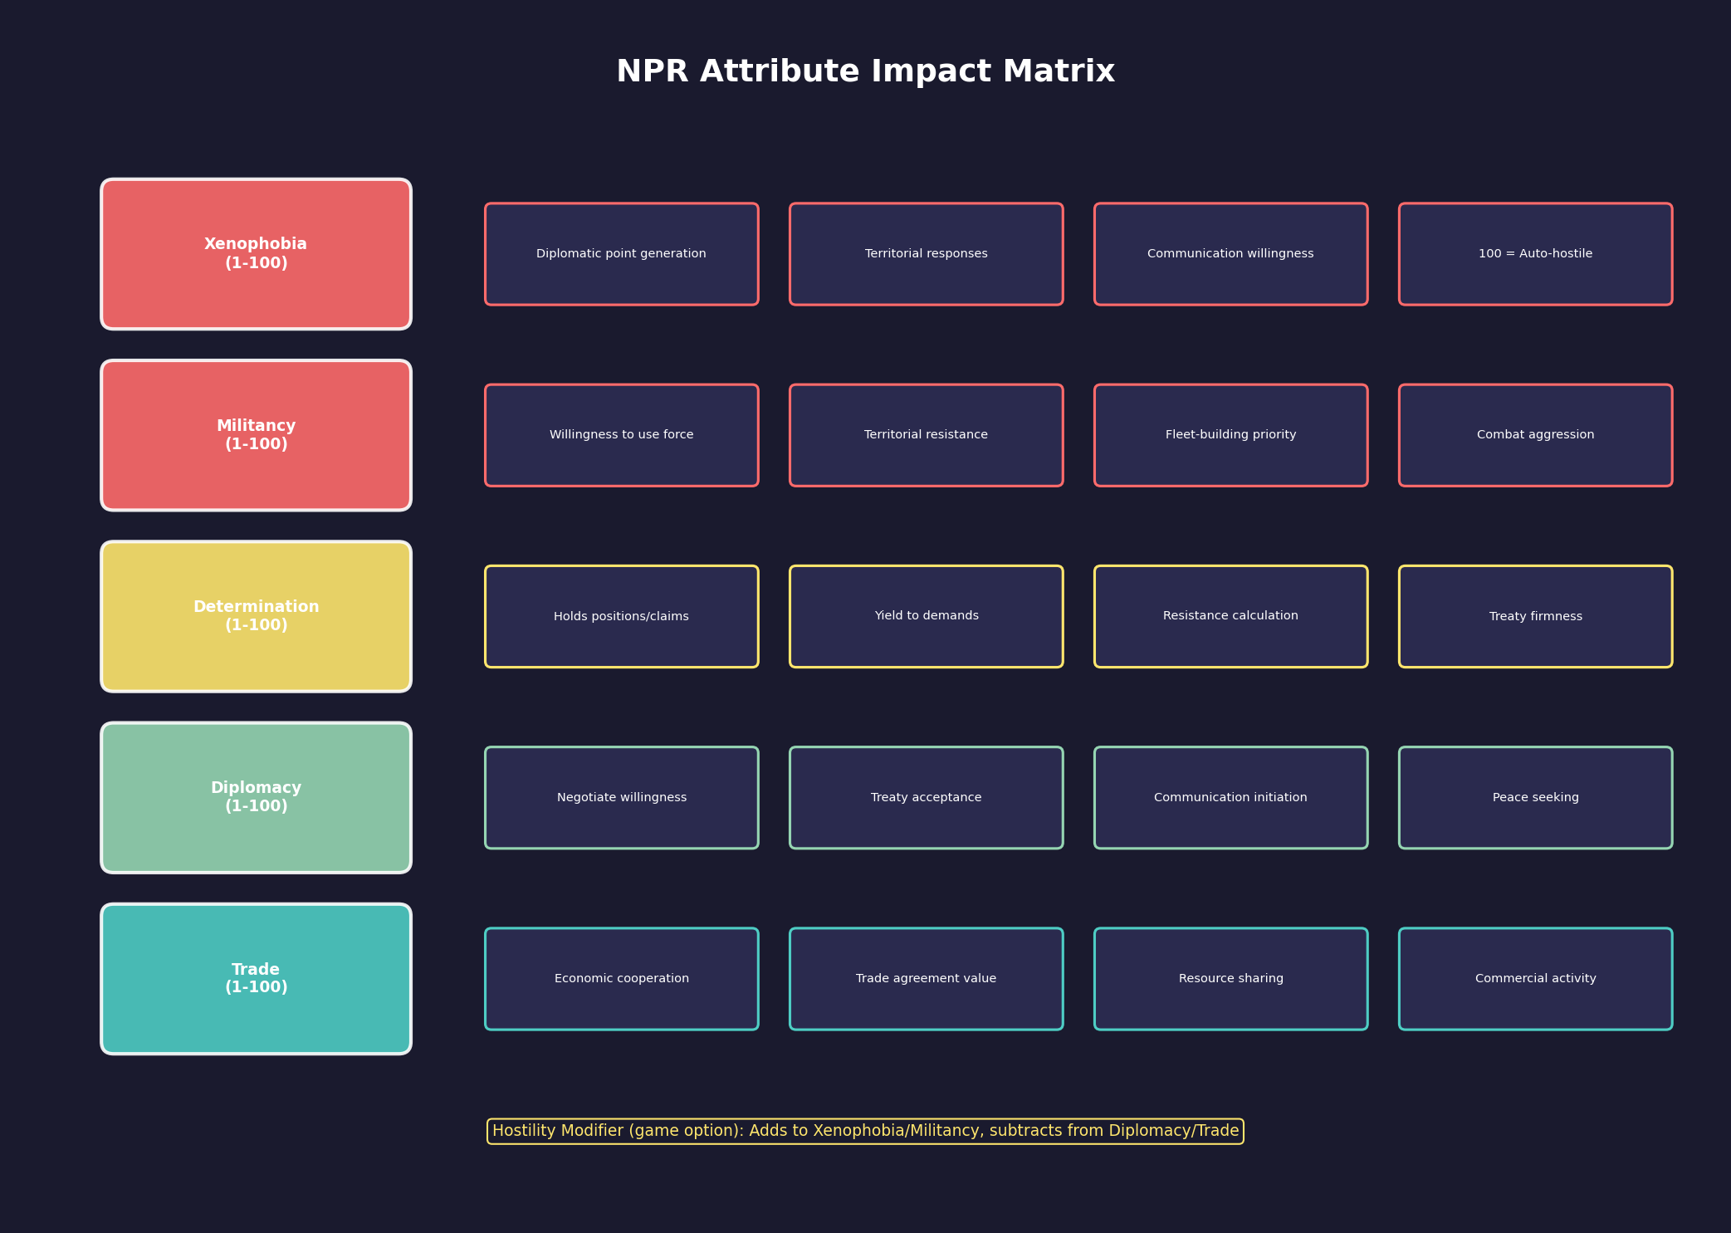Click the Trade agreement value box
The image size is (1731, 1233).
(x=926, y=978)
